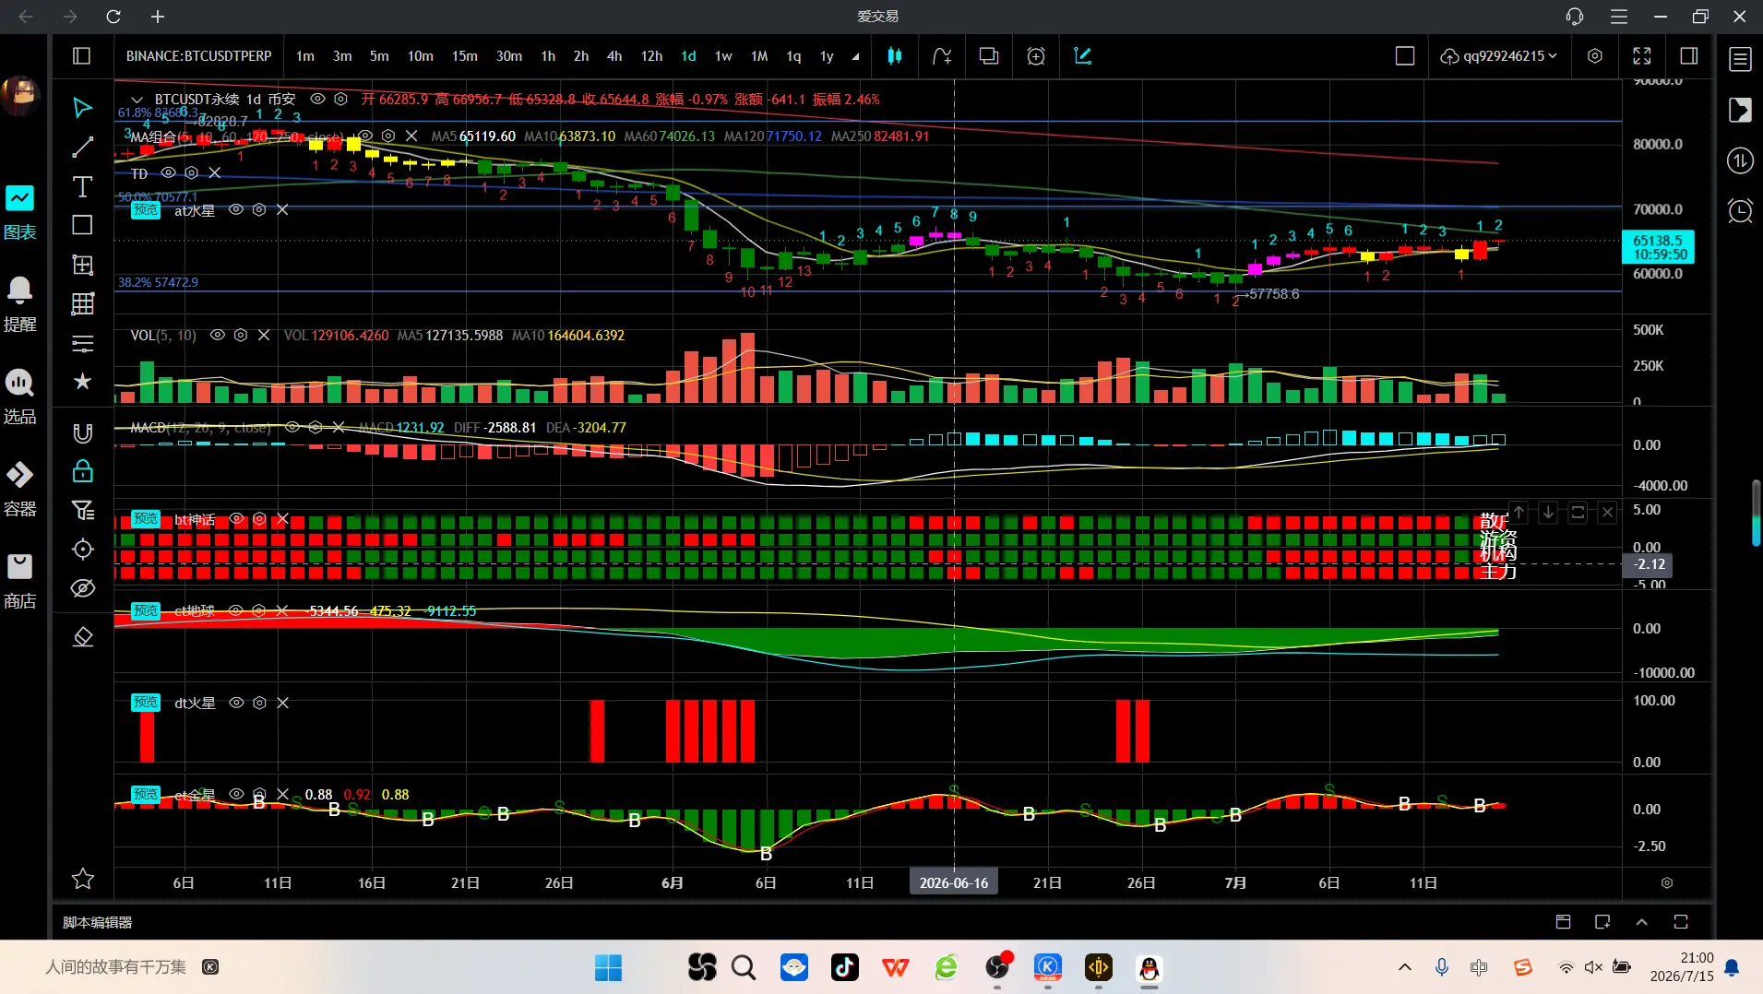This screenshot has width=1763, height=994.
Task: Enter fullscreen chart mode
Action: (x=1642, y=56)
